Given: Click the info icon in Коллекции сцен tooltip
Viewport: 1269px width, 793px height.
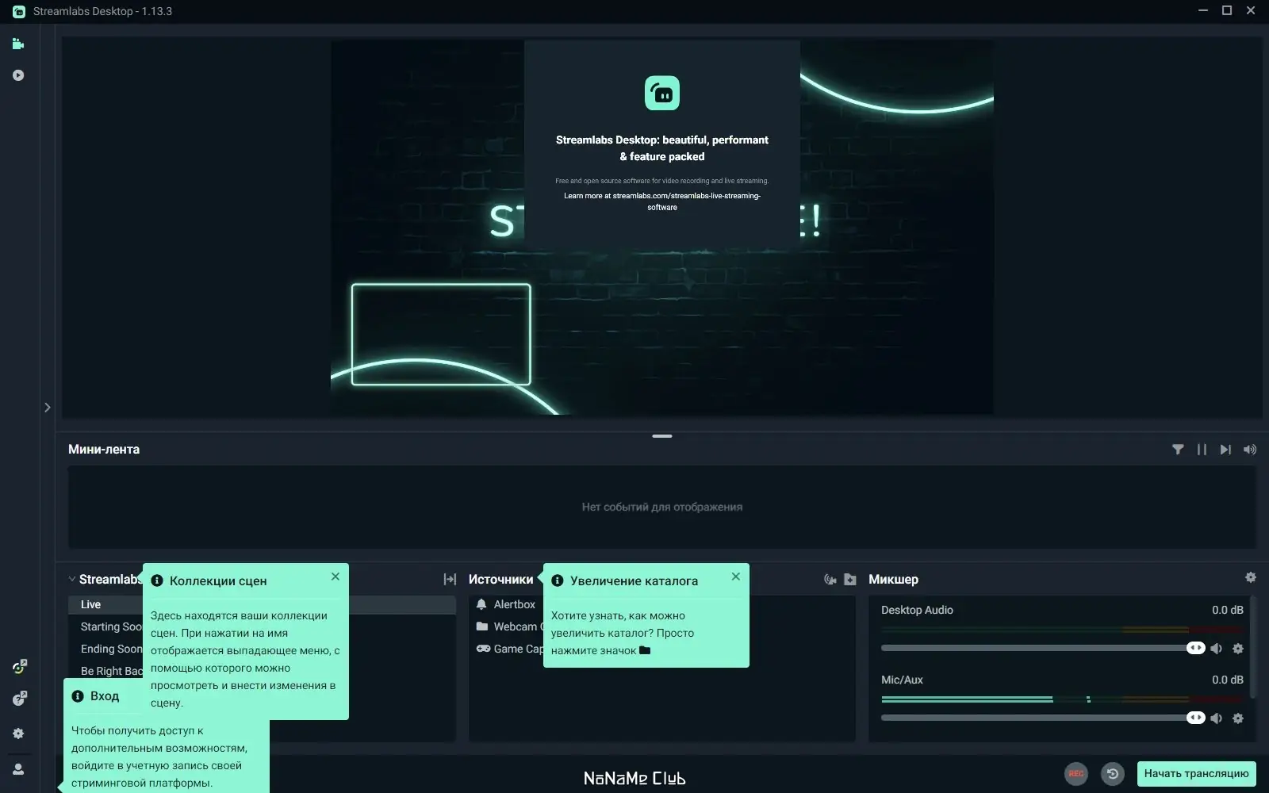Looking at the screenshot, I should (157, 580).
